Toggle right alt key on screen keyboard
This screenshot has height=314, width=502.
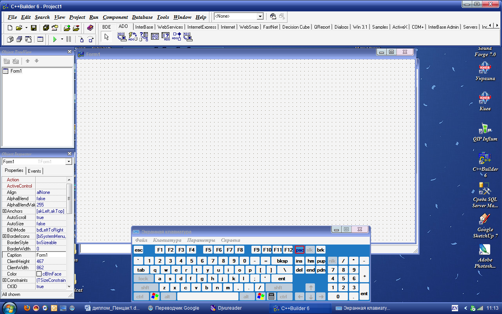click(247, 297)
